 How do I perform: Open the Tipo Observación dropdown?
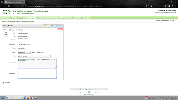[22, 48]
